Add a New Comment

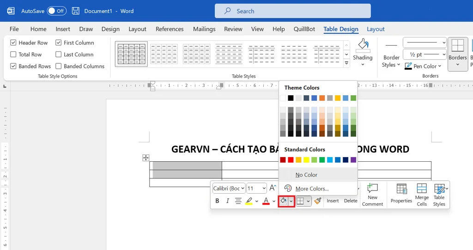pos(373,195)
